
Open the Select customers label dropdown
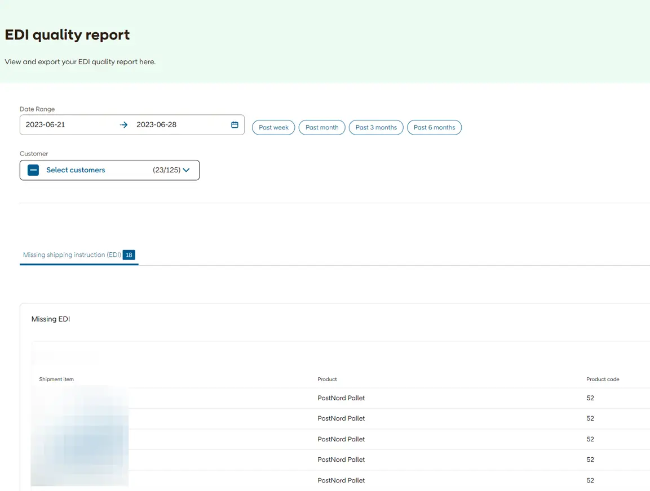click(76, 170)
